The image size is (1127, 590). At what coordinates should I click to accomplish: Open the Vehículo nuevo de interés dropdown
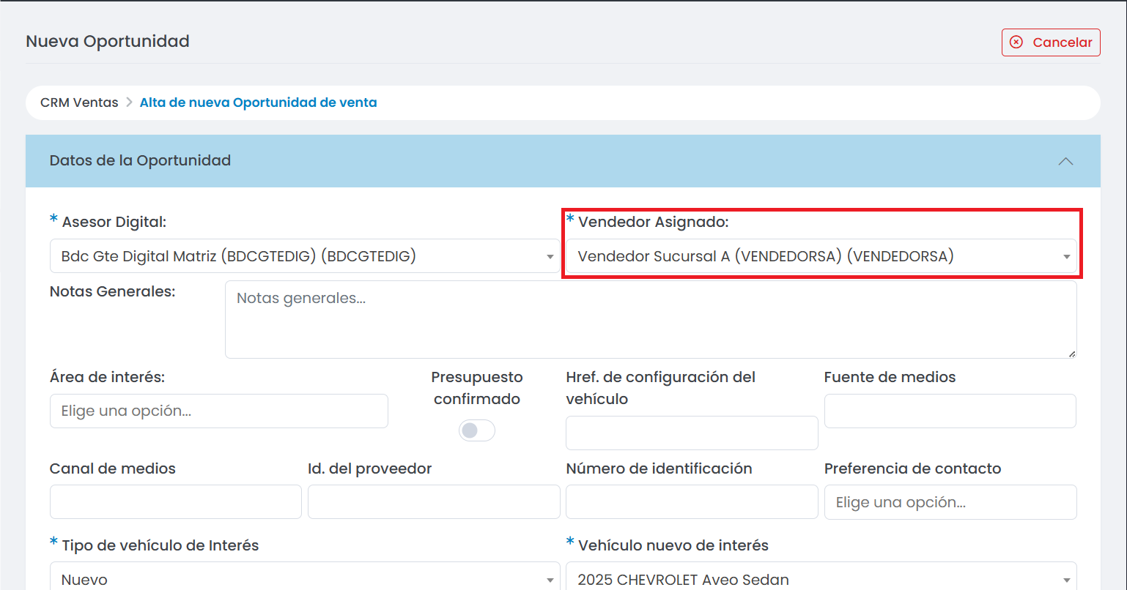(x=821, y=578)
